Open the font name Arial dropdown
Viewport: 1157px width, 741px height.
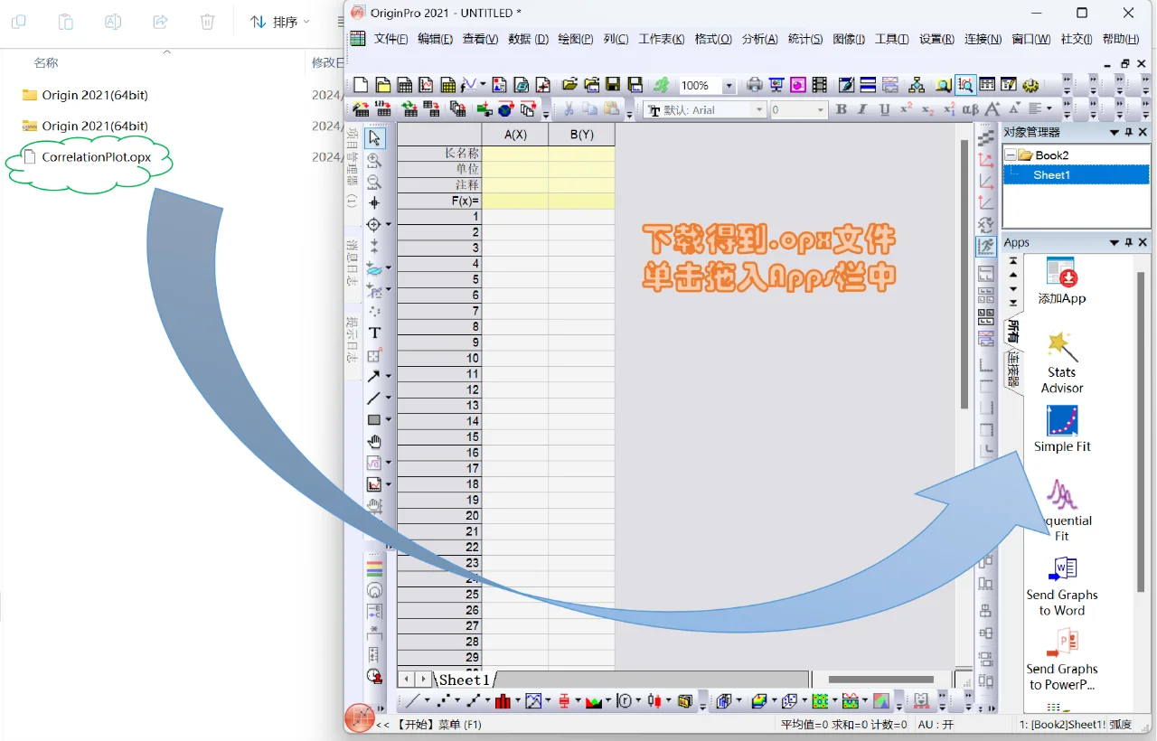pos(759,109)
